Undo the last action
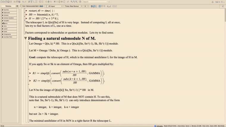The height and width of the screenshot is (127, 226). click(23, 2)
